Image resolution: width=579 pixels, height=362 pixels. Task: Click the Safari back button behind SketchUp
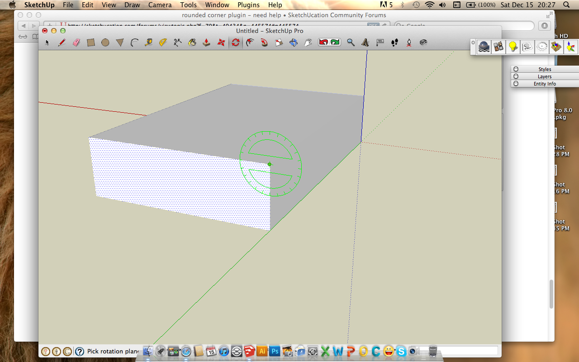click(23, 26)
